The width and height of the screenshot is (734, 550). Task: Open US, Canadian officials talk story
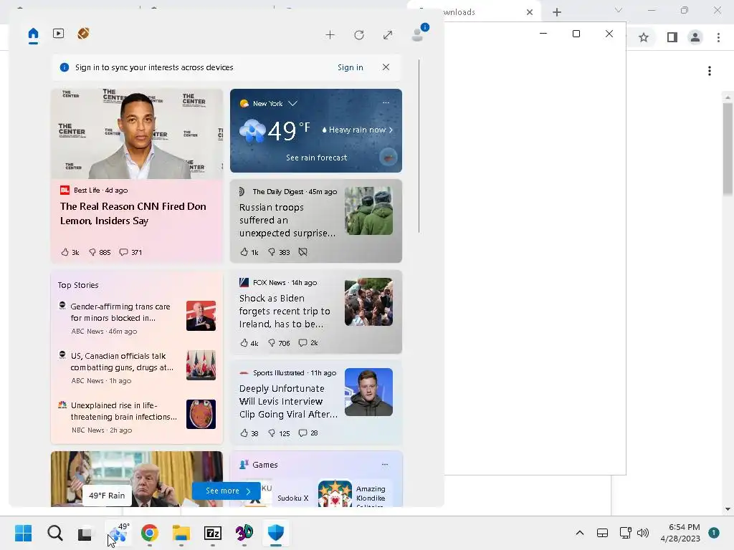[122, 362]
